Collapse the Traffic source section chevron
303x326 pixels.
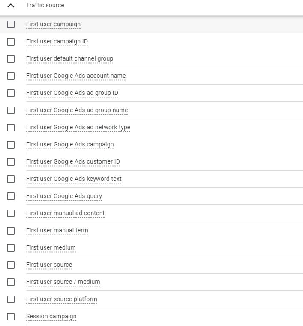coord(11,6)
